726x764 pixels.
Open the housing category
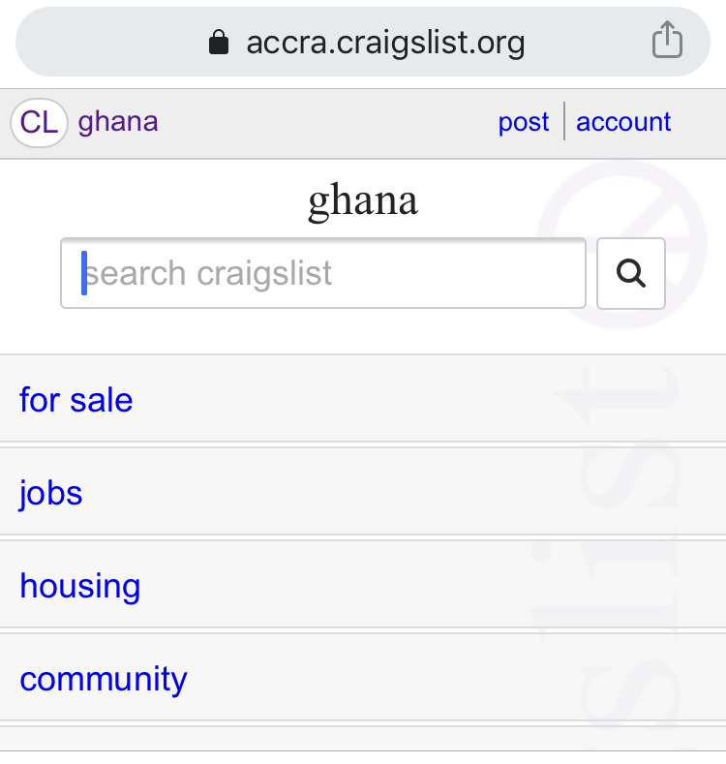80,586
